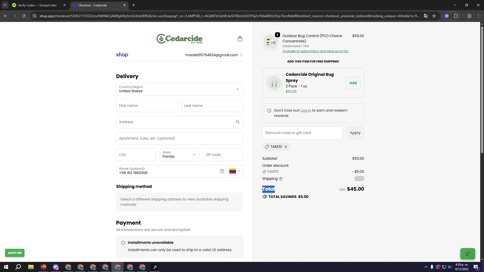484x272 pixels.
Task: Click the TOTAL SAVINGS $5.00 text
Action: coord(288,197)
